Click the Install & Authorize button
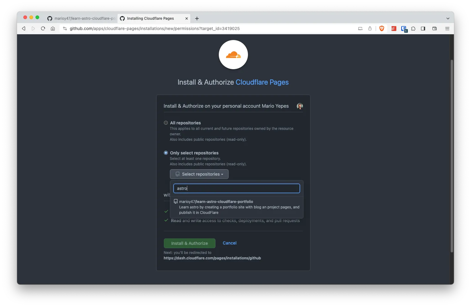 click(189, 243)
